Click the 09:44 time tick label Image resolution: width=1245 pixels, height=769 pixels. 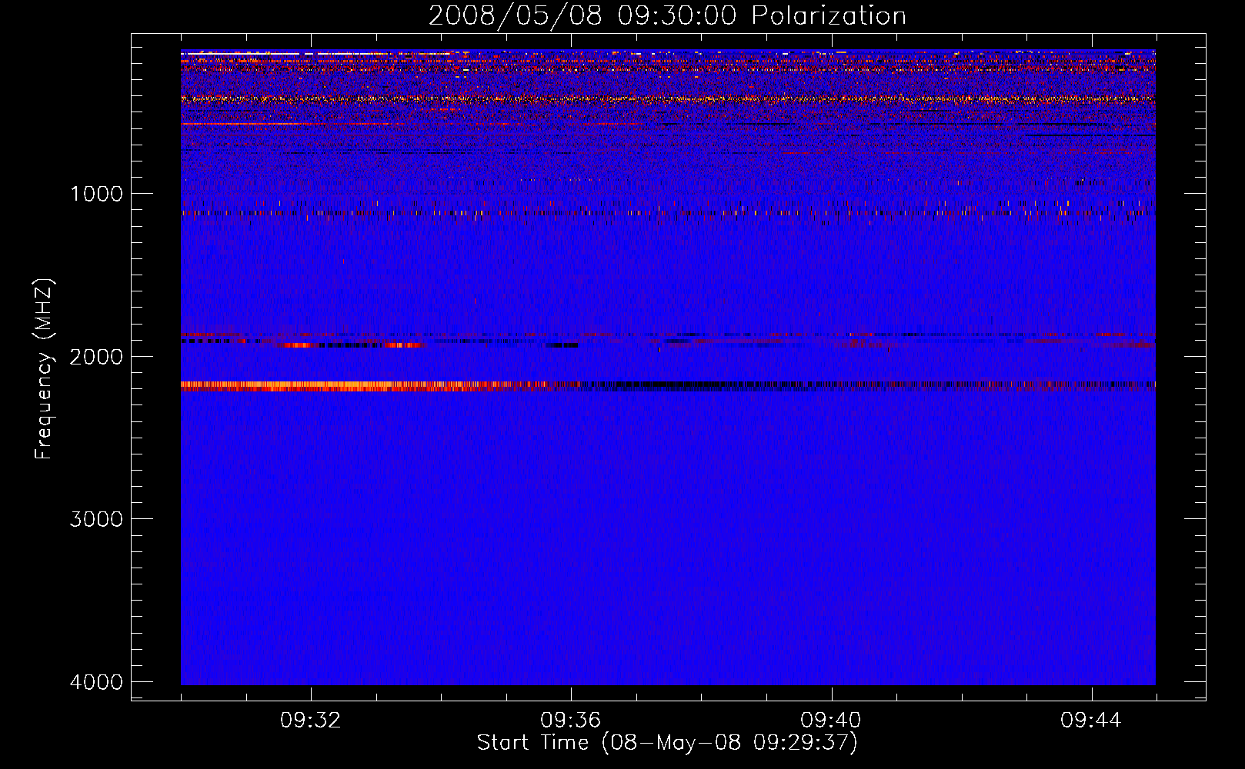coord(1091,721)
